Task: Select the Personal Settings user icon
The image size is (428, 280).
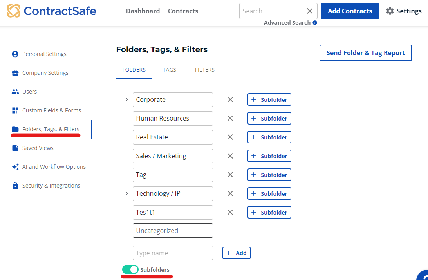Action: (15, 54)
